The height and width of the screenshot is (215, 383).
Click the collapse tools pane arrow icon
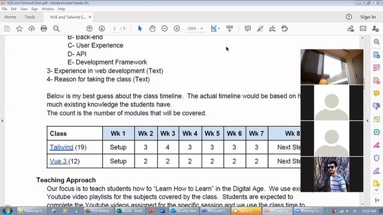point(376,200)
